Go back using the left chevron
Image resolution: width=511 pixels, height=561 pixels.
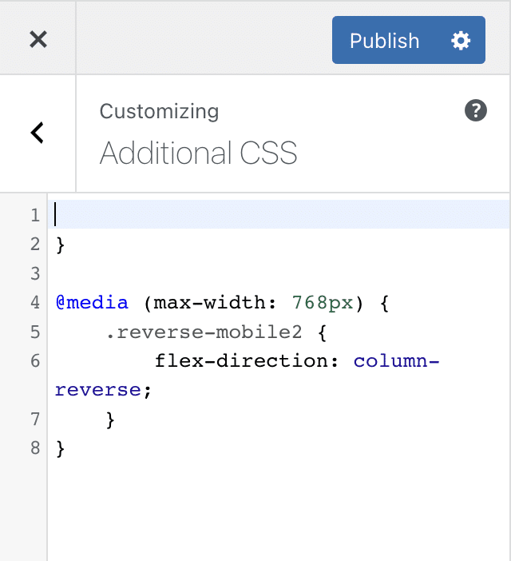click(38, 133)
